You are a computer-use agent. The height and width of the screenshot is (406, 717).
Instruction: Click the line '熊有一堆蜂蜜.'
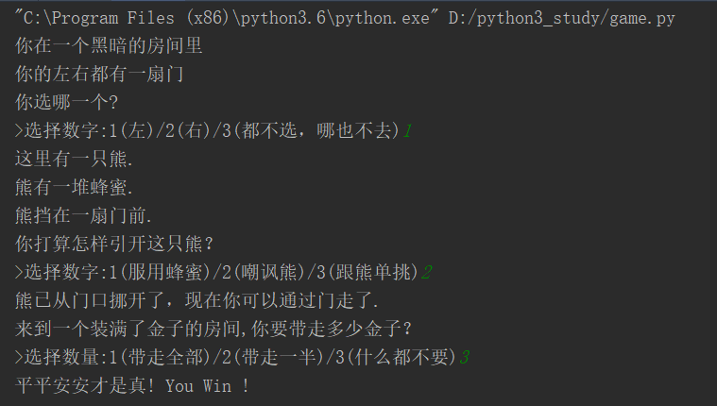click(74, 188)
